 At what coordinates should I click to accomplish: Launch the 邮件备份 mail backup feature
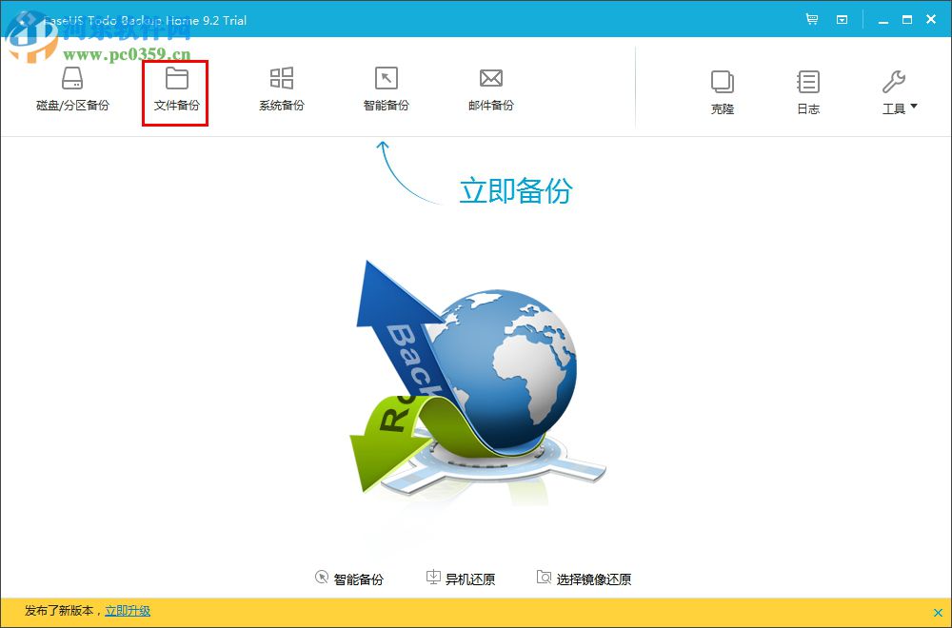(490, 90)
